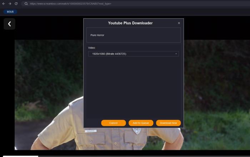Click the Download Now button

coord(168,123)
